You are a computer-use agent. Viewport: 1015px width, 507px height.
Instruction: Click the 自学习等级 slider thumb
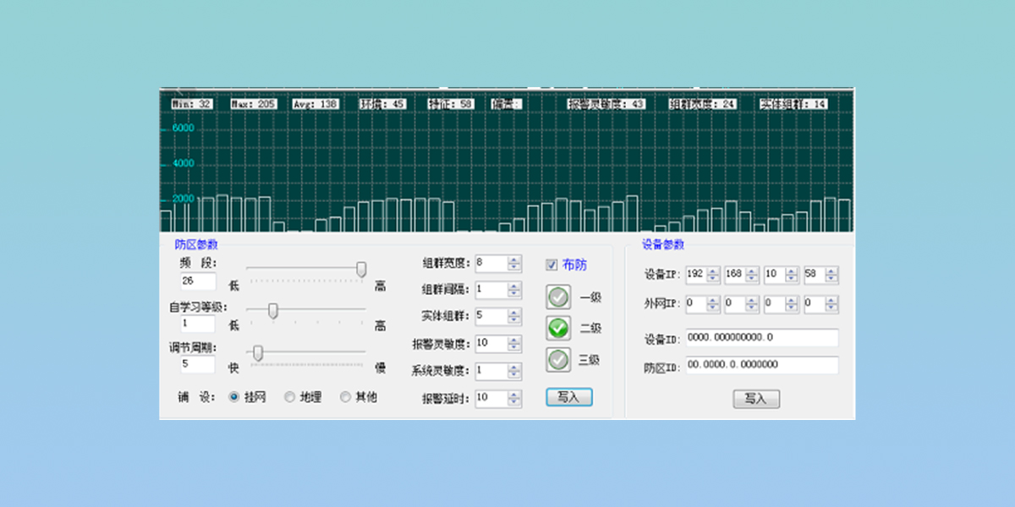273,311
